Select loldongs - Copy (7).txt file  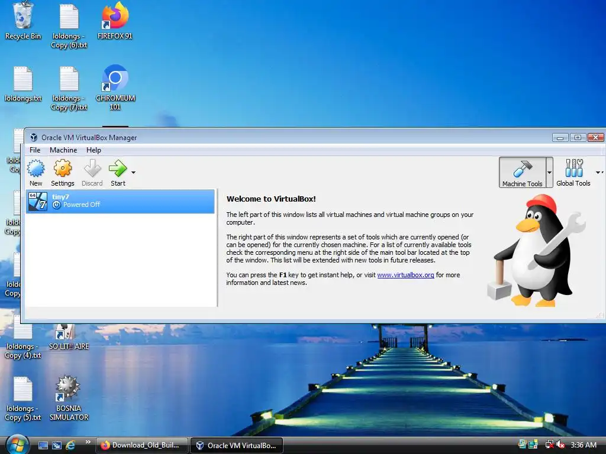(x=69, y=89)
